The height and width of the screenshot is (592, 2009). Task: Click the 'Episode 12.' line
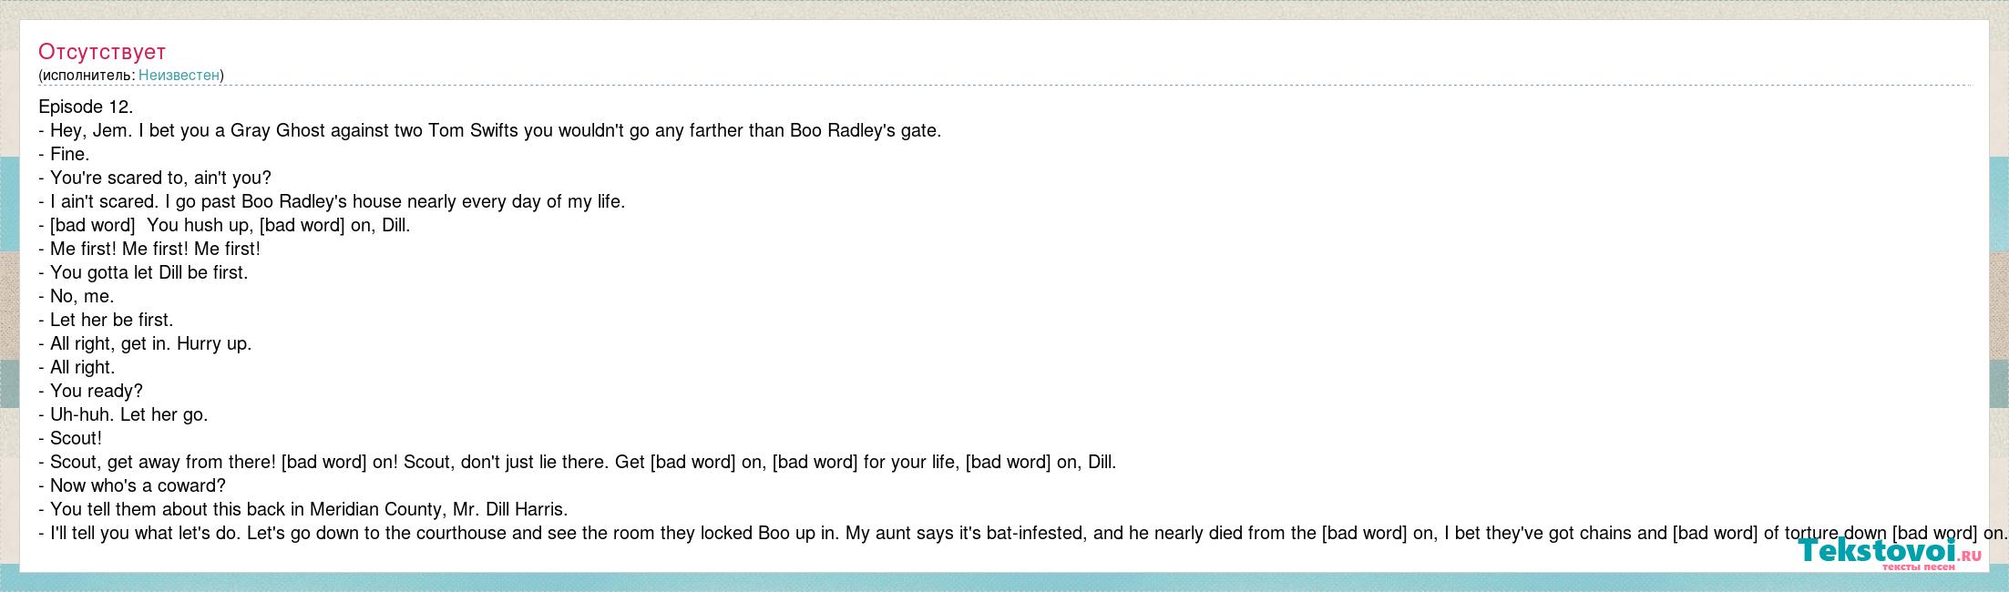tap(86, 107)
